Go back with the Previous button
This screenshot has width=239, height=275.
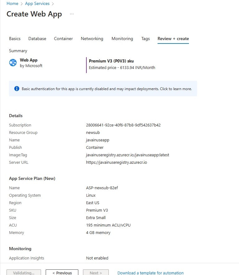click(x=62, y=273)
